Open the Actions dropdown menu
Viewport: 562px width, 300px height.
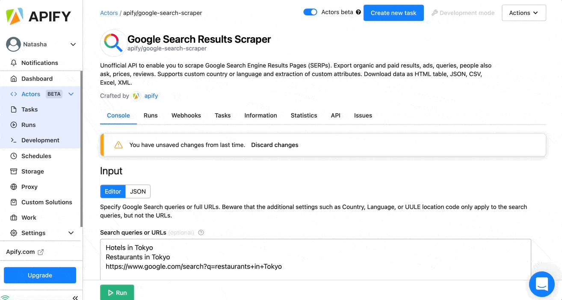pyautogui.click(x=524, y=13)
